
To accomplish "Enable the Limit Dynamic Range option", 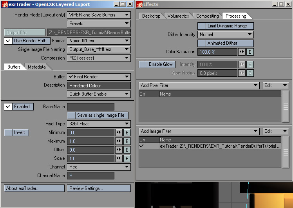I will tap(201, 26).
